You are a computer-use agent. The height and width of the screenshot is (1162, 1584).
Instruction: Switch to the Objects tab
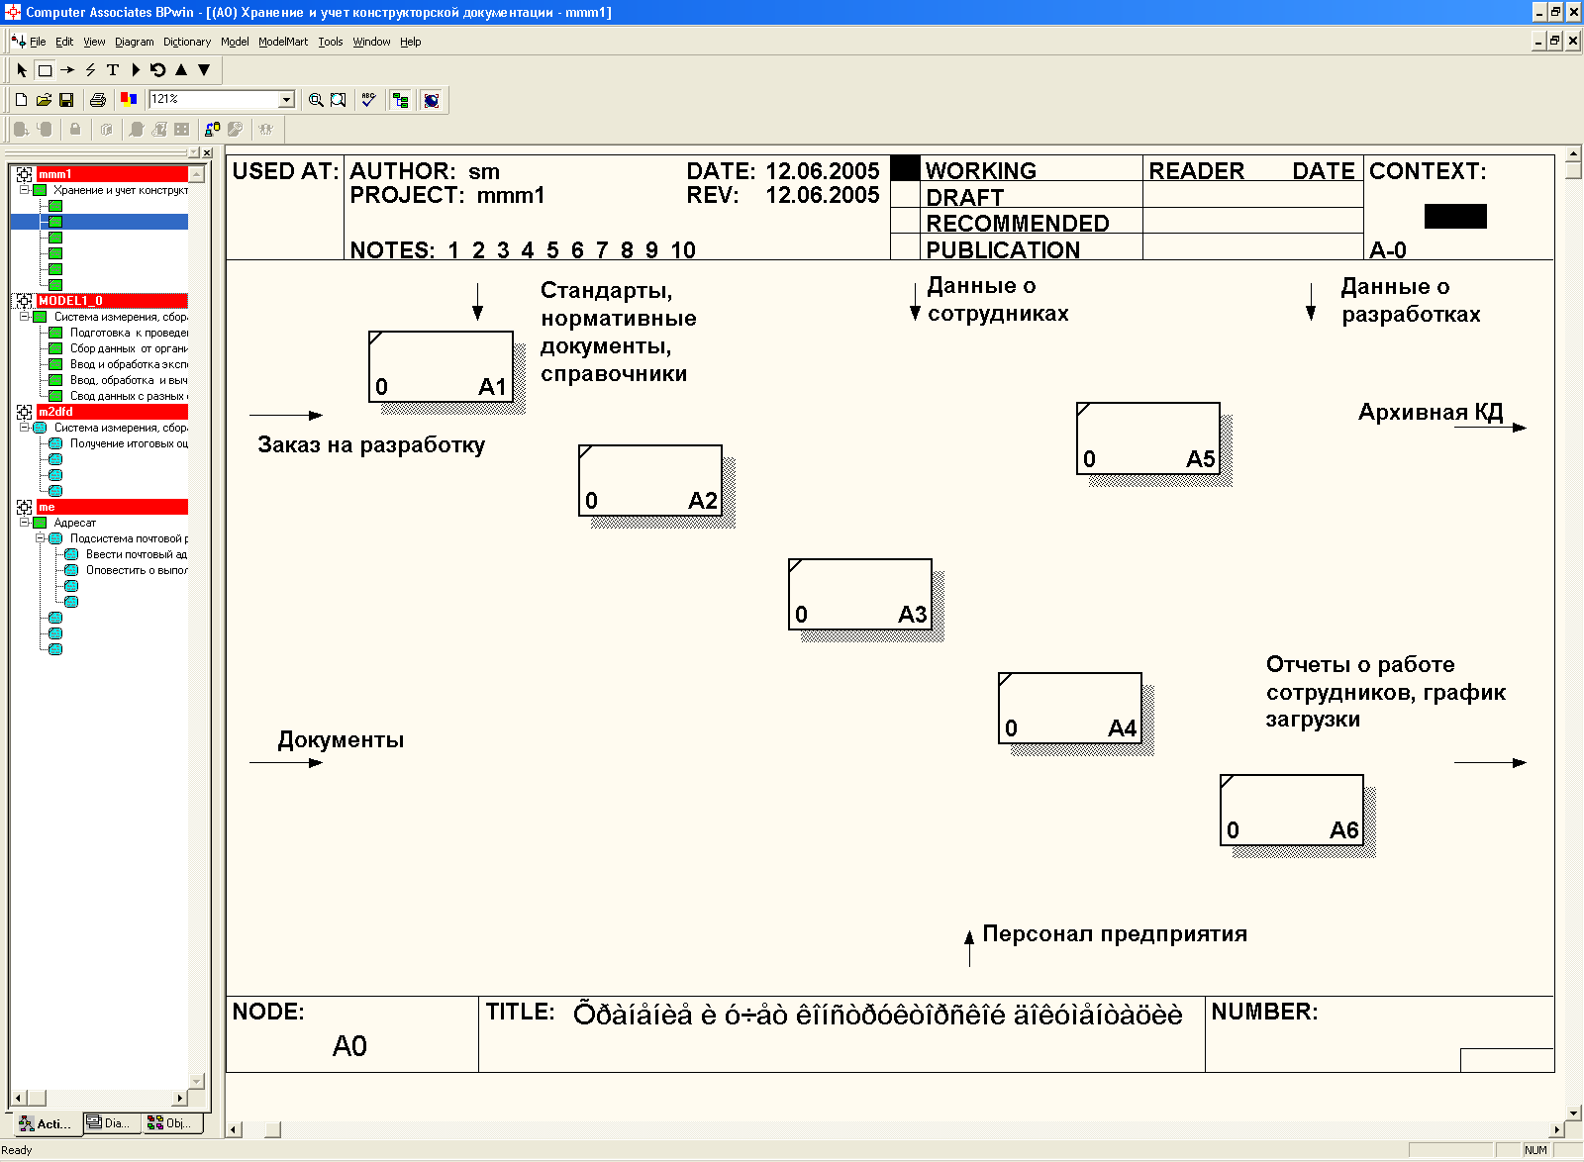point(171,1122)
